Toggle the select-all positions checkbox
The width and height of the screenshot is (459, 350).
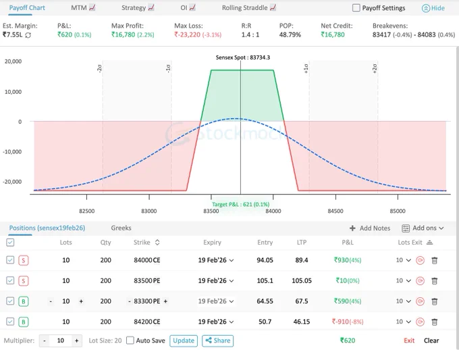coord(10,243)
